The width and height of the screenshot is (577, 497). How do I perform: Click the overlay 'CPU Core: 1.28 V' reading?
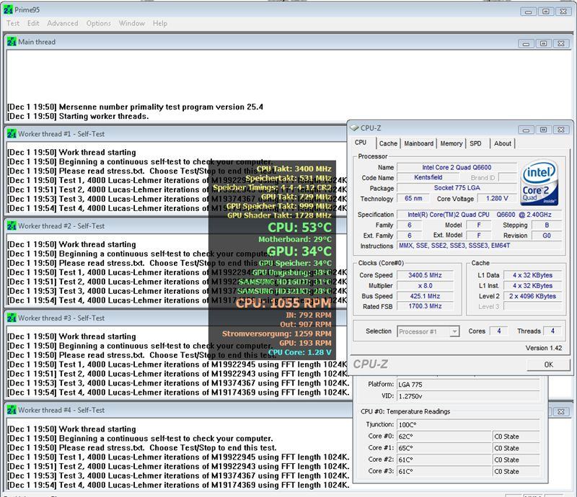click(x=299, y=352)
